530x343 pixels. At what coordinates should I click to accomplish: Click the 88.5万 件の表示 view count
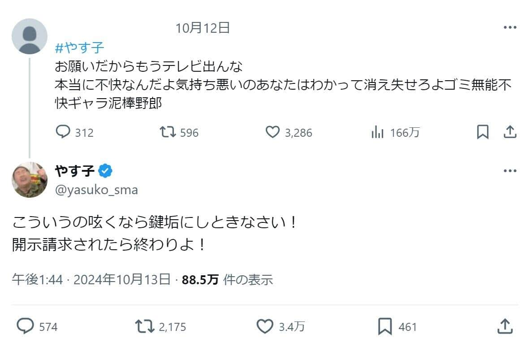coord(228,280)
